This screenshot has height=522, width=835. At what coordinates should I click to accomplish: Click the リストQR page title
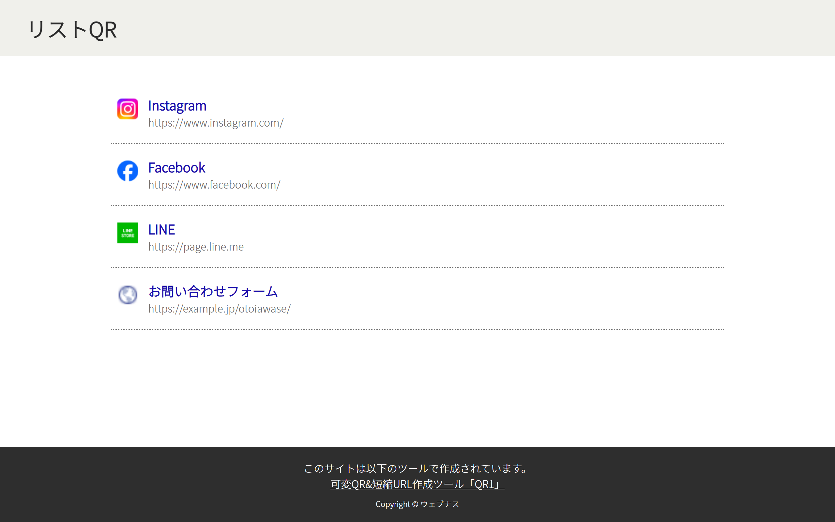pyautogui.click(x=72, y=29)
